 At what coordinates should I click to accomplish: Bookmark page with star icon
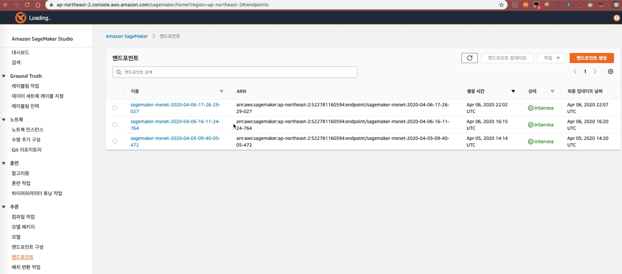click(x=501, y=5)
